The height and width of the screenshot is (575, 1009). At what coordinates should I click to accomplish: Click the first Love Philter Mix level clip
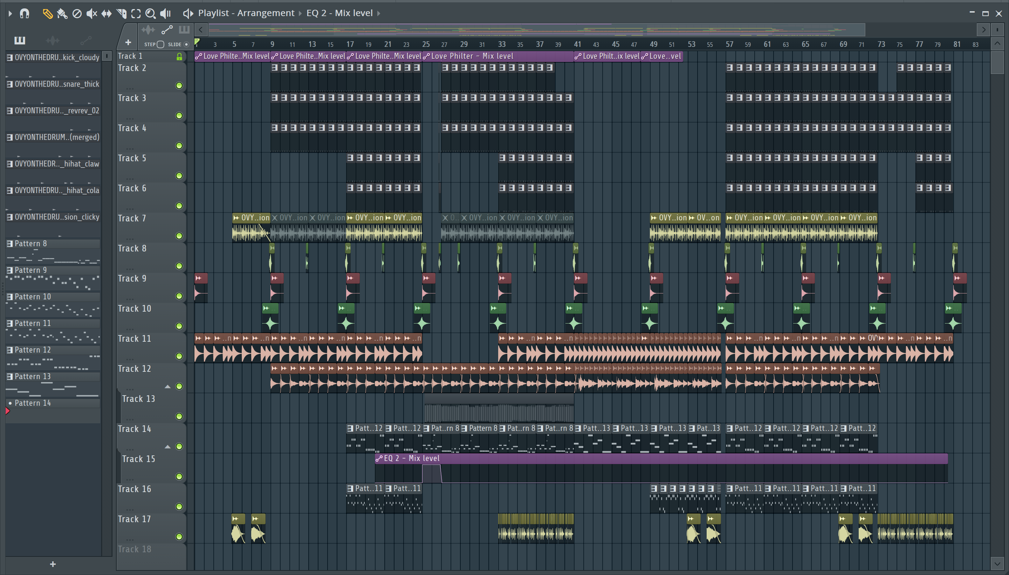click(232, 56)
